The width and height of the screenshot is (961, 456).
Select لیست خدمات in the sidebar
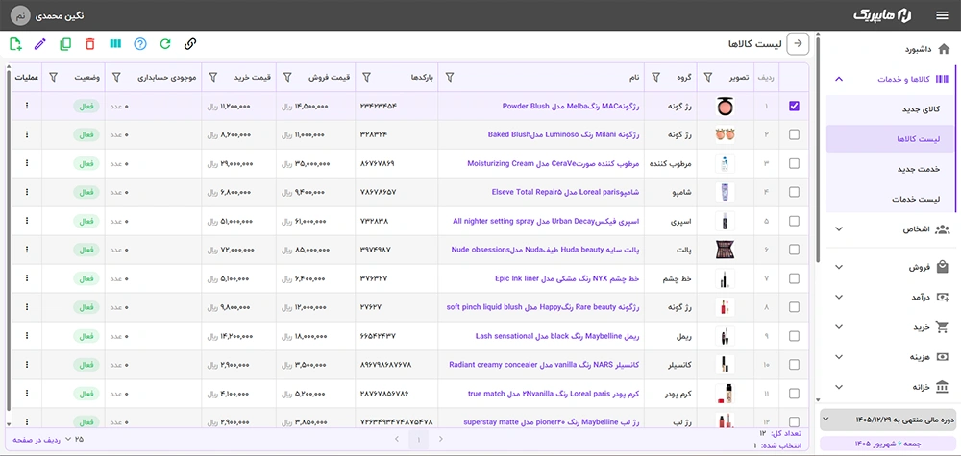click(x=891, y=199)
